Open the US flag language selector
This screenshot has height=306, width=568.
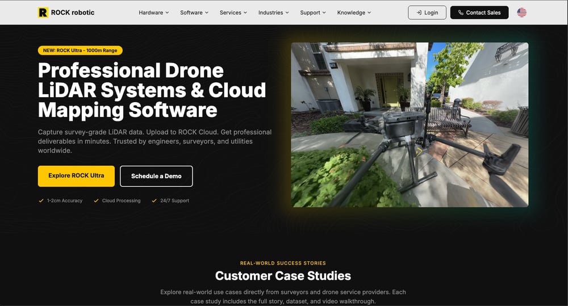pos(521,12)
